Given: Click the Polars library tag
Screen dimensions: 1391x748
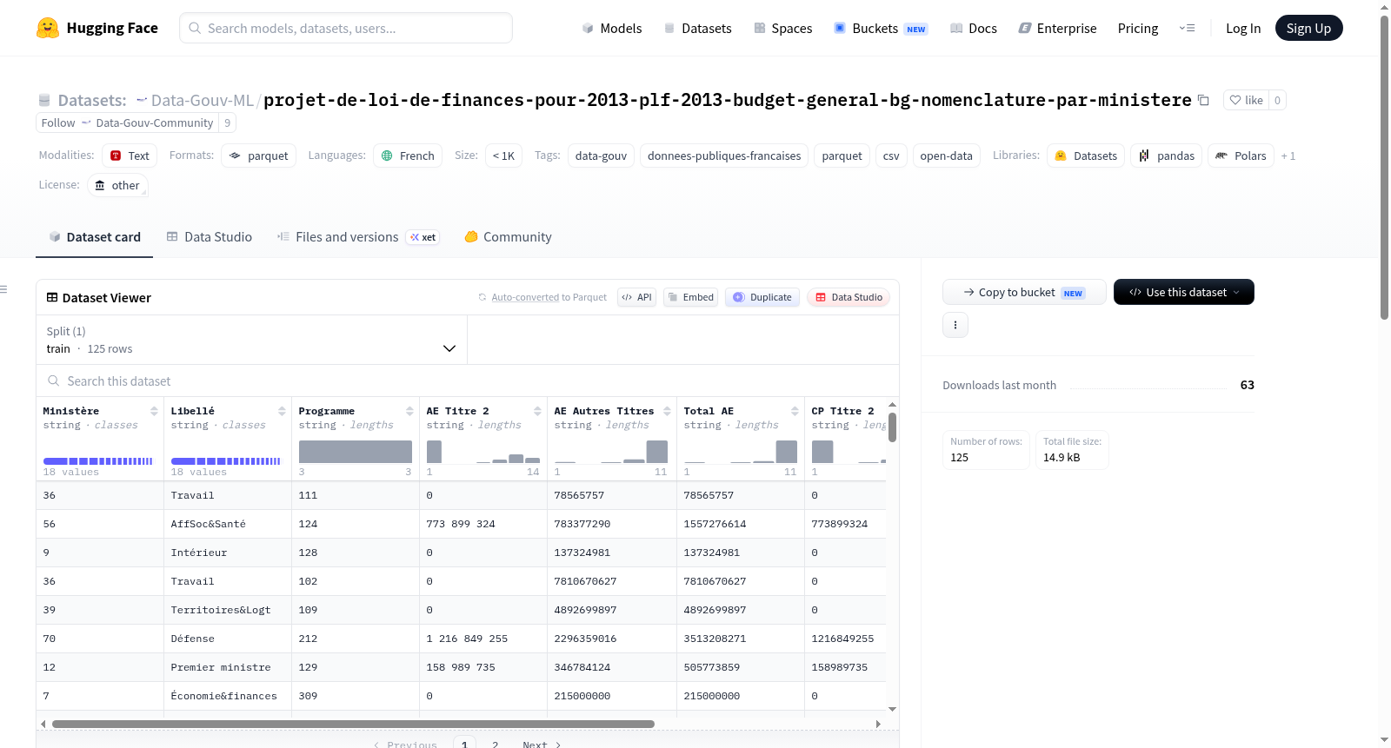Looking at the screenshot, I should 1241,156.
